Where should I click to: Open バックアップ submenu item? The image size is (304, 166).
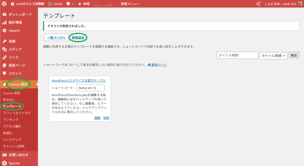click(x=12, y=140)
